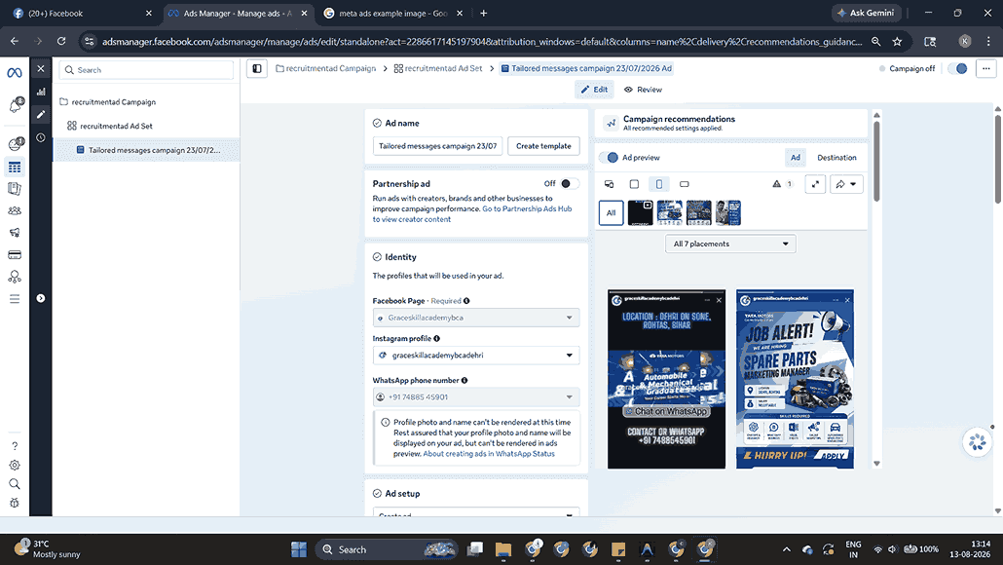Expand ad preview to full screen

[x=815, y=184]
